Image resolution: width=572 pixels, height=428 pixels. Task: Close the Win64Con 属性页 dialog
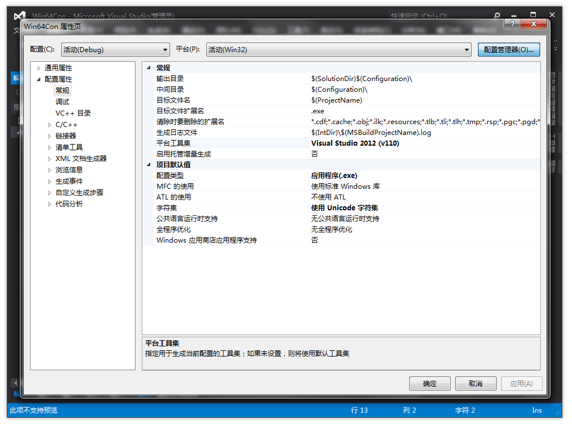[x=533, y=24]
